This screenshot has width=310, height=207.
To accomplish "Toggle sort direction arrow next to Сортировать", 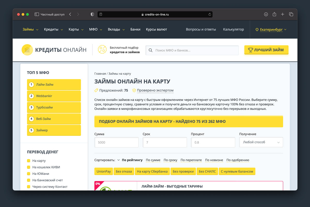I will point(119,160).
